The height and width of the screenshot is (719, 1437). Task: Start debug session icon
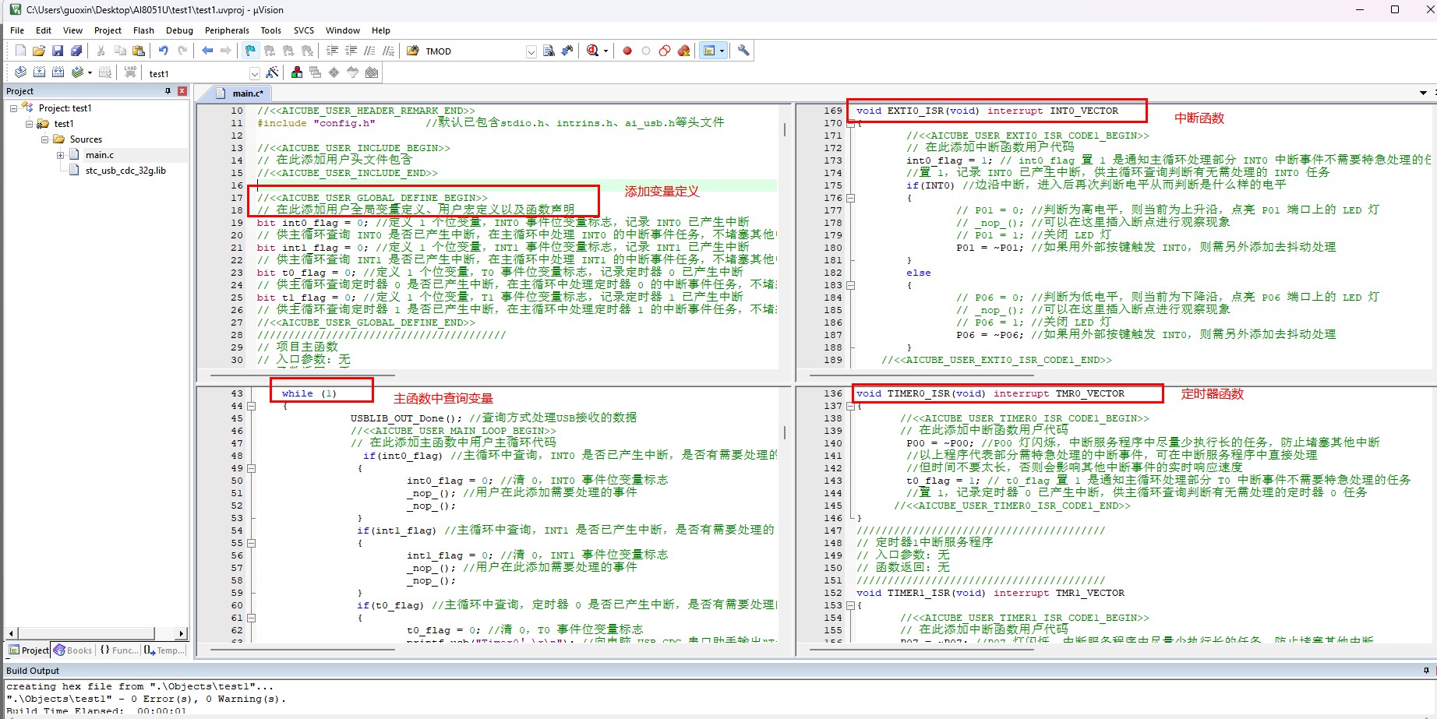592,51
